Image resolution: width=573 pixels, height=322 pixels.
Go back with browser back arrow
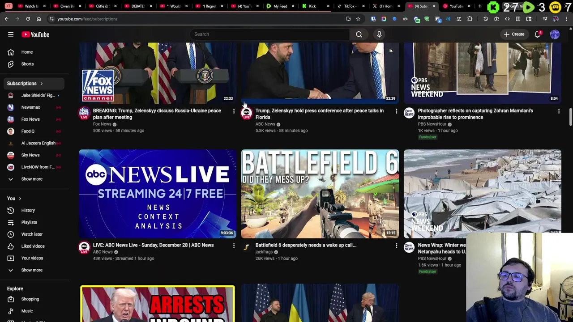7,19
